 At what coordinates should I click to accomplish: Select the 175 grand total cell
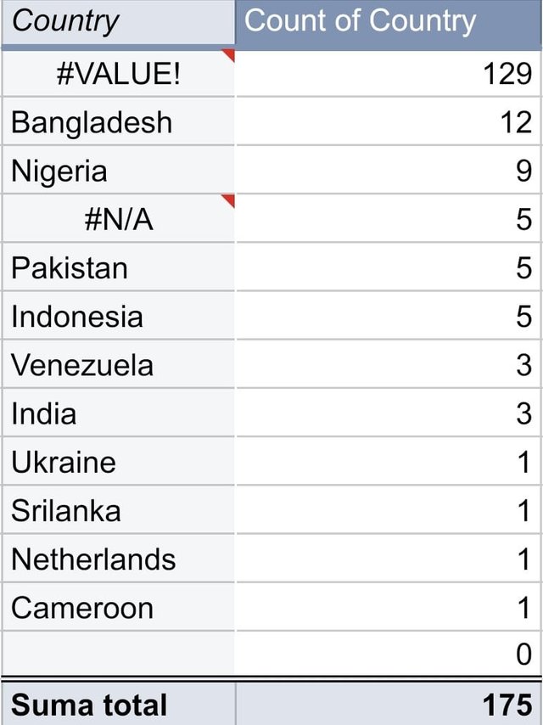click(389, 704)
